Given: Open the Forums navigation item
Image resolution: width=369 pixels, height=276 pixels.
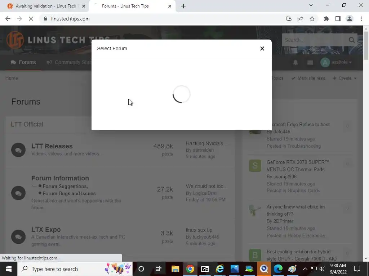Looking at the screenshot, I should (x=23, y=62).
